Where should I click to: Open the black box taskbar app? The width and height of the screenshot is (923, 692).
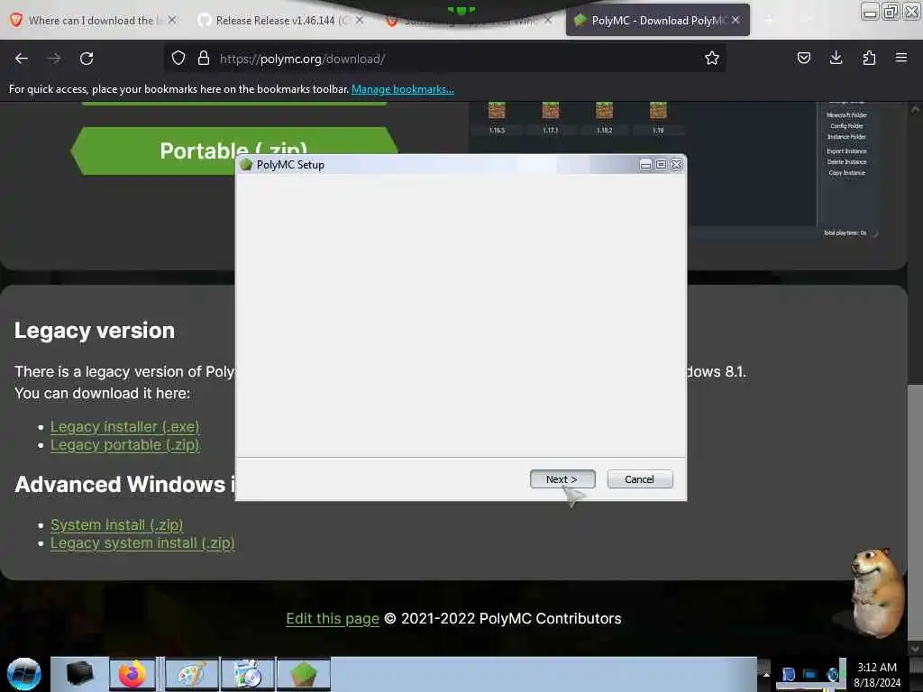coord(80,674)
